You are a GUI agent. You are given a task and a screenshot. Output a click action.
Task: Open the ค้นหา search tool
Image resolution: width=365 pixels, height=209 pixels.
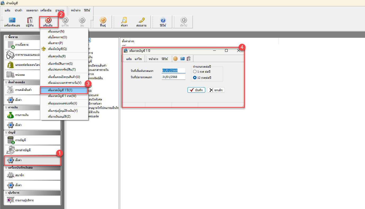click(x=124, y=22)
